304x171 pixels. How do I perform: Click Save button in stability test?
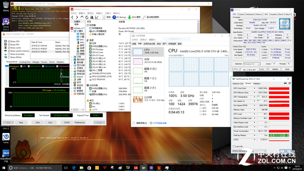pyautogui.click(x=50, y=123)
